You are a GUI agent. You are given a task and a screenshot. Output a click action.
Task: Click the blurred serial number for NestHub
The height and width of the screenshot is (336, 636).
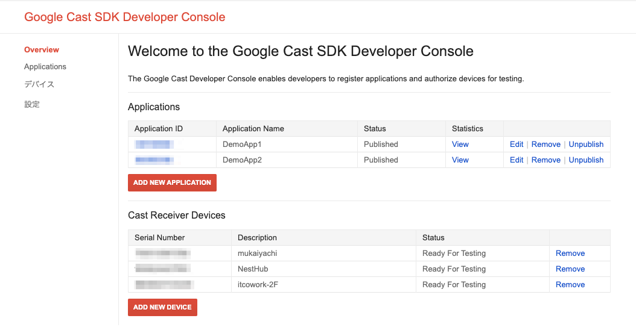pos(163,269)
